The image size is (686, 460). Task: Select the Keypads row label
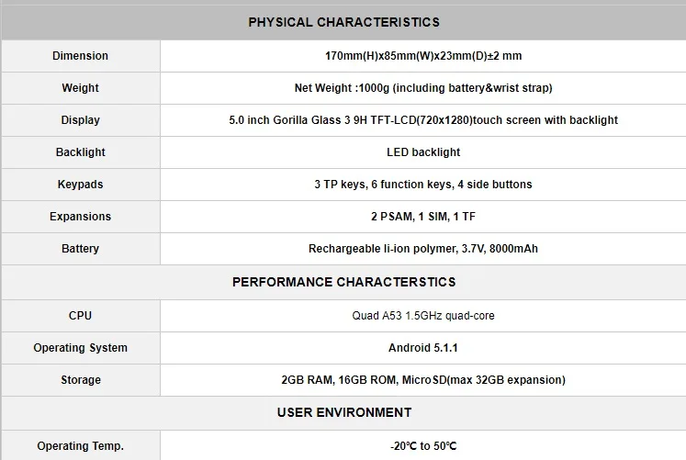coord(80,185)
